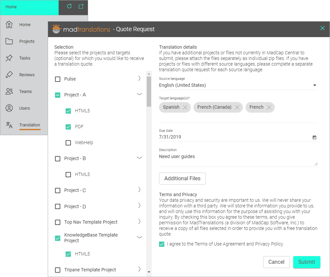Click the refresh icon in top bar
Image resolution: width=330 pixels, height=277 pixels.
pos(69,6)
